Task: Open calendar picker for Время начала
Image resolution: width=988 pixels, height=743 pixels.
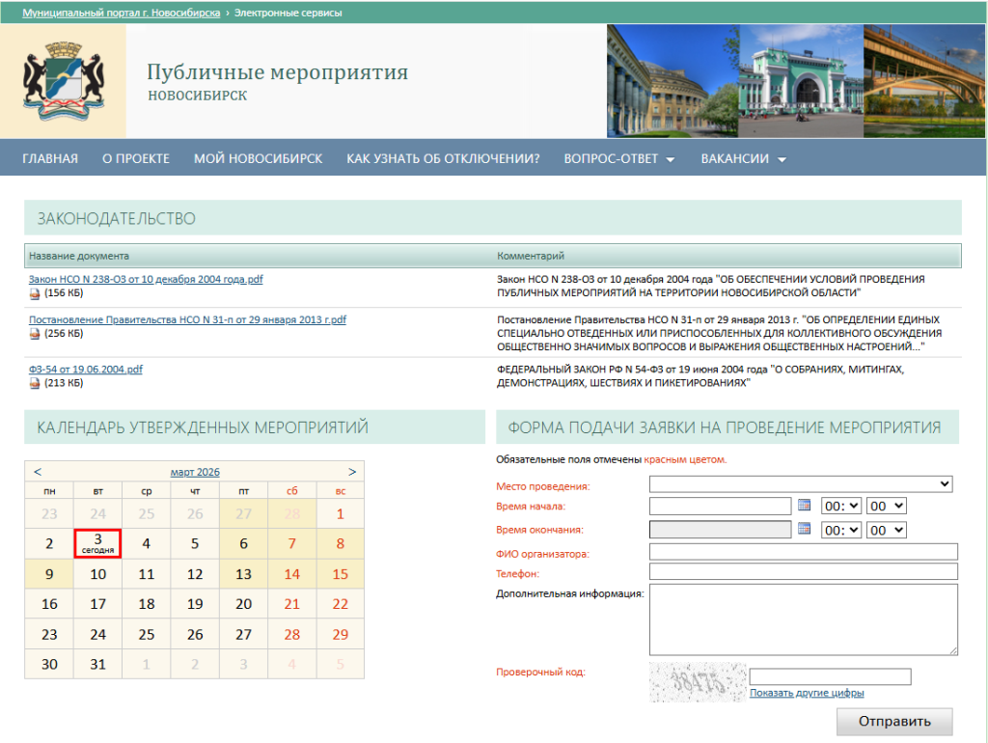Action: tap(806, 506)
